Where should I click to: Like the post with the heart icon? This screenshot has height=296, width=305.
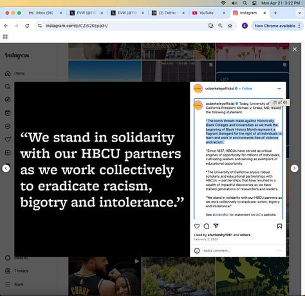coord(197,226)
